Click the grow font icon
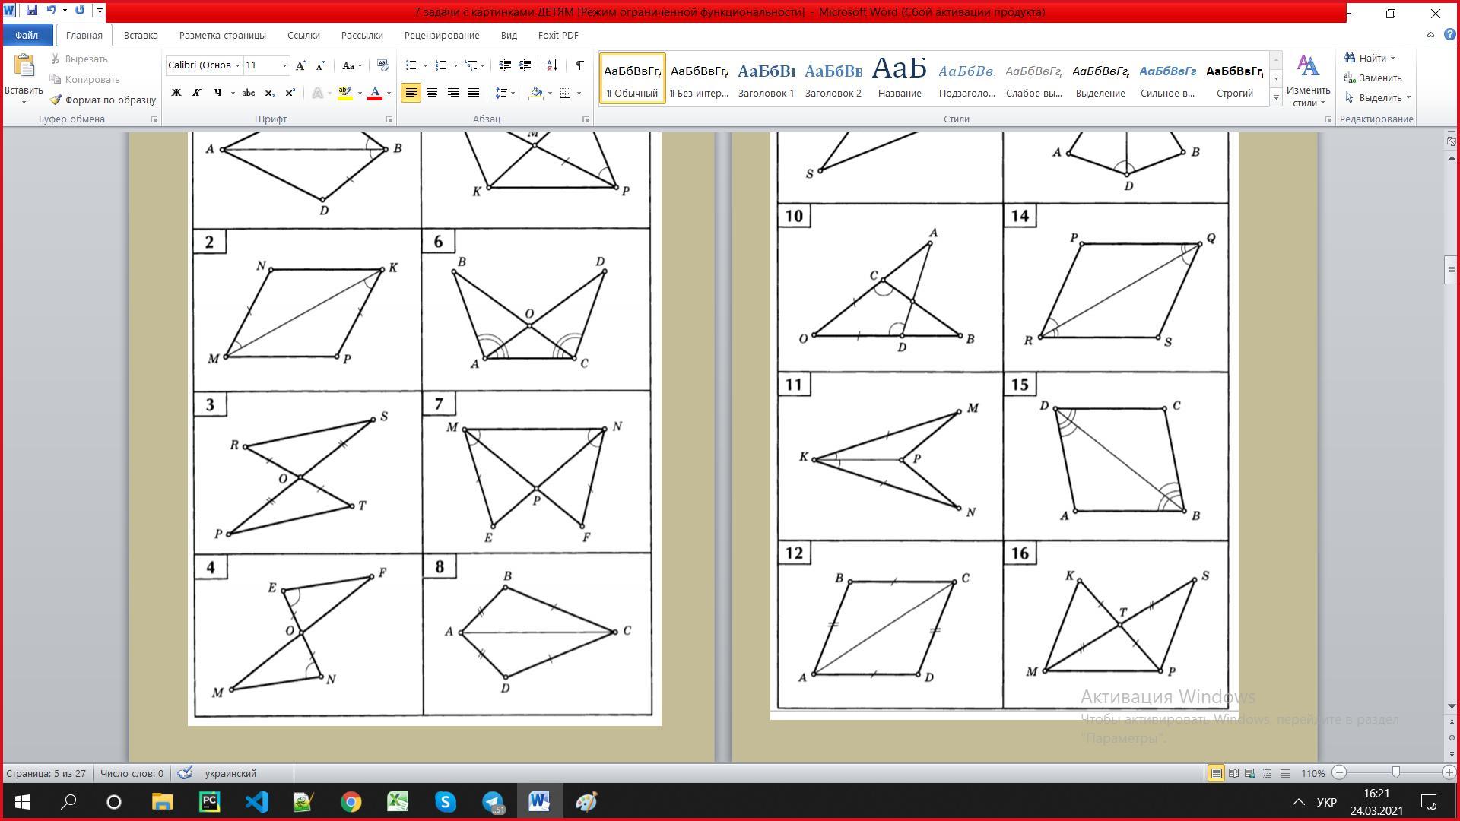 pyautogui.click(x=301, y=65)
